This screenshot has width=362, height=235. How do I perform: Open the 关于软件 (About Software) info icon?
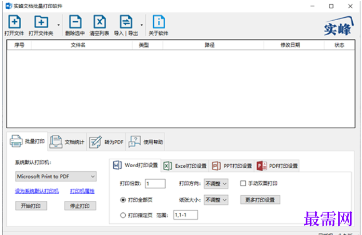pos(158,22)
